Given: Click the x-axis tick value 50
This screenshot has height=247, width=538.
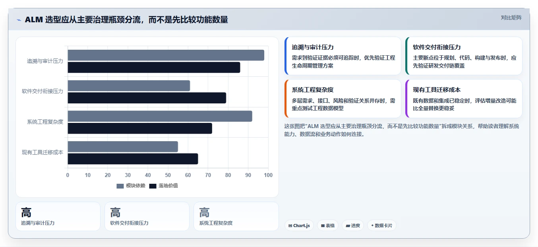Looking at the screenshot, I should pyautogui.click(x=168, y=175).
